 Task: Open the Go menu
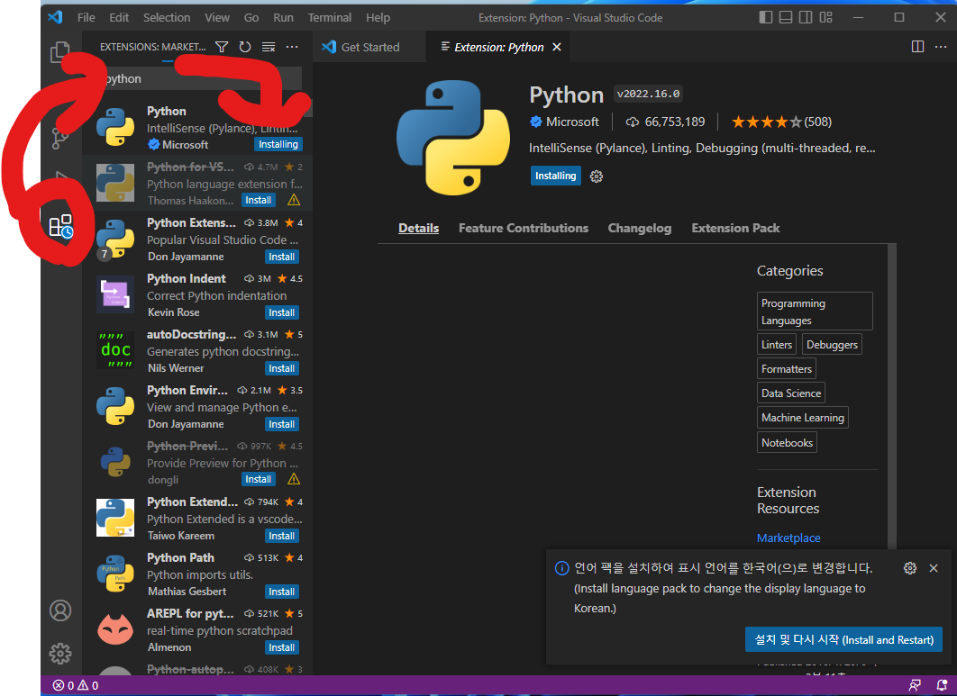point(251,18)
